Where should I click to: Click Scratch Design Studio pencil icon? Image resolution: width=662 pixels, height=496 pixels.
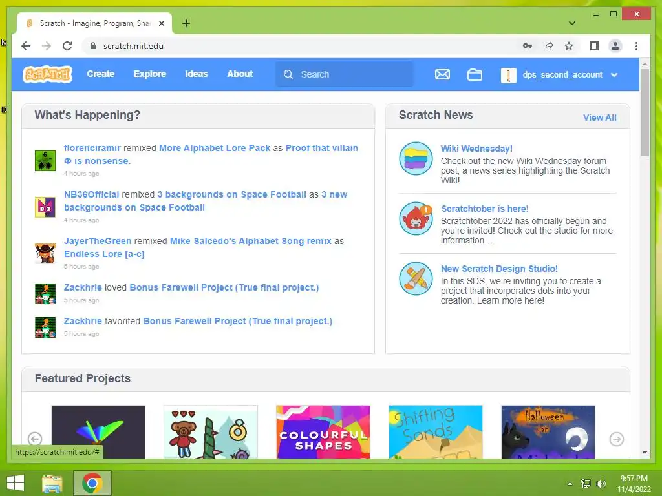pyautogui.click(x=416, y=279)
